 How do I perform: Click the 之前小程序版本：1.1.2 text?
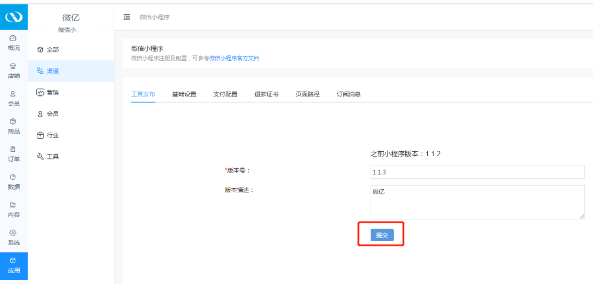pyautogui.click(x=405, y=154)
